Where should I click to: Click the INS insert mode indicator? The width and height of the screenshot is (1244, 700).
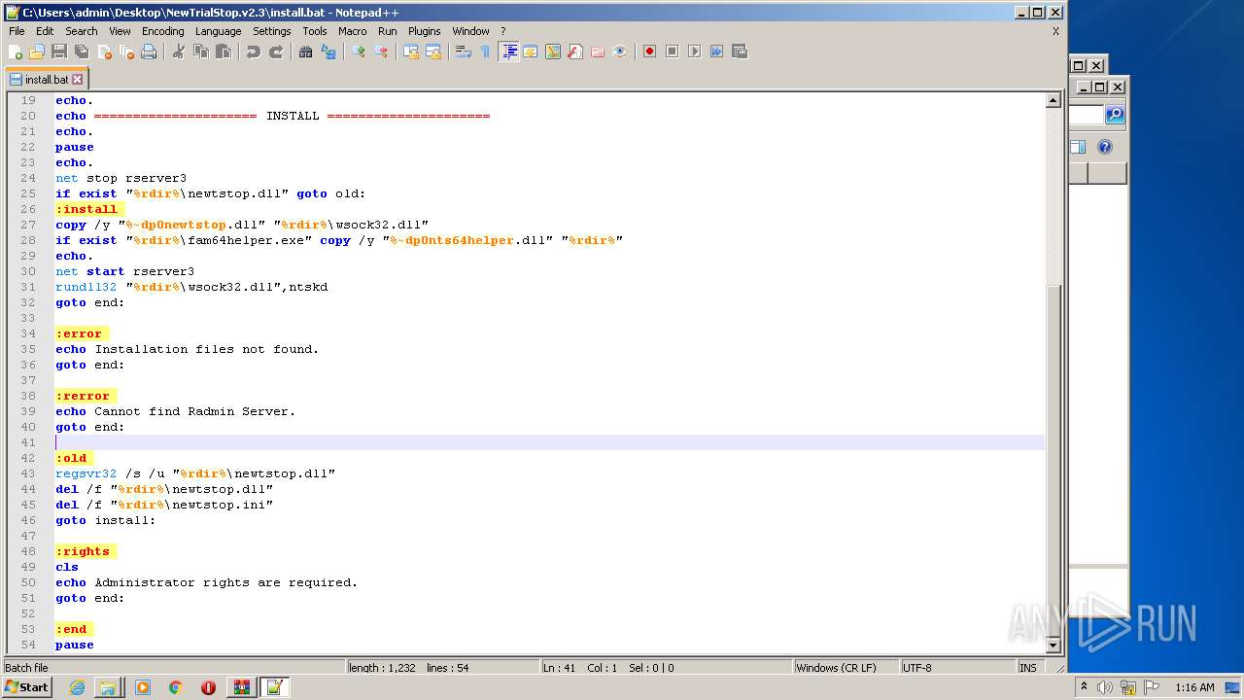[x=1028, y=668]
